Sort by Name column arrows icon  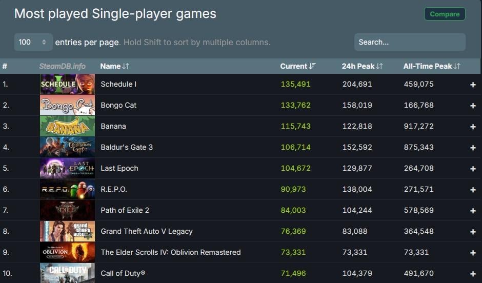coord(126,66)
